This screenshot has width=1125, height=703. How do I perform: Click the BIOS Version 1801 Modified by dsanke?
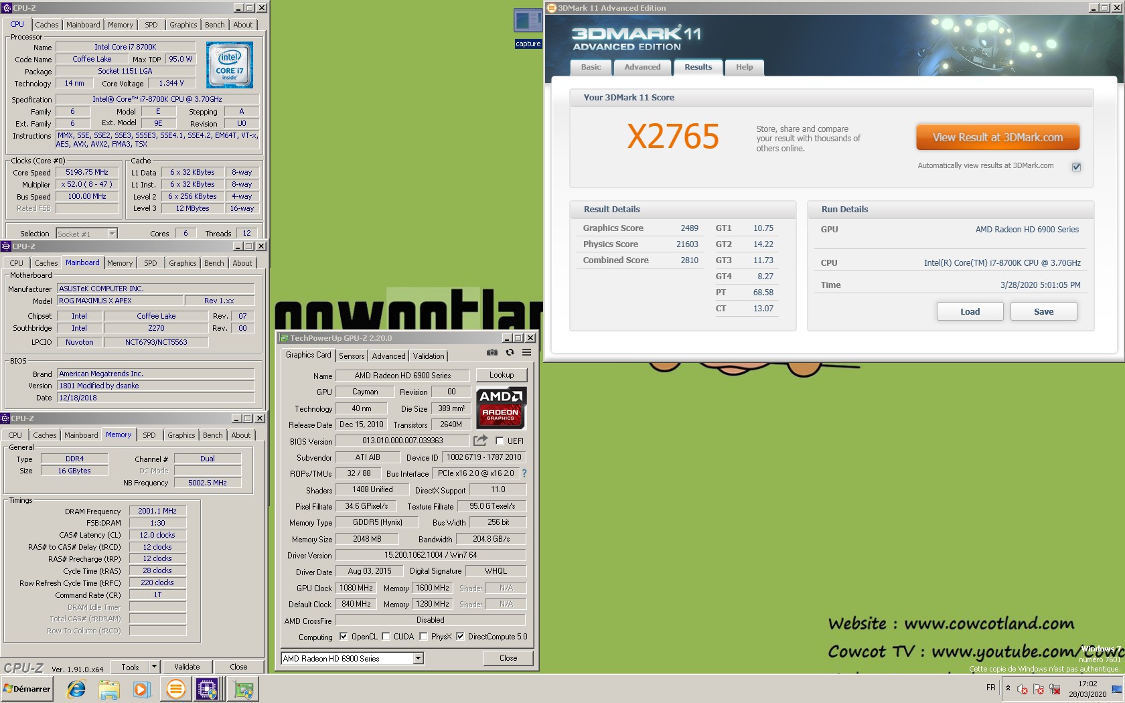pyautogui.click(x=155, y=386)
